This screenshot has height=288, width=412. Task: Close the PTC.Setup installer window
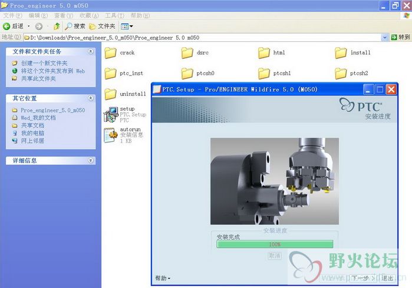tap(391, 90)
